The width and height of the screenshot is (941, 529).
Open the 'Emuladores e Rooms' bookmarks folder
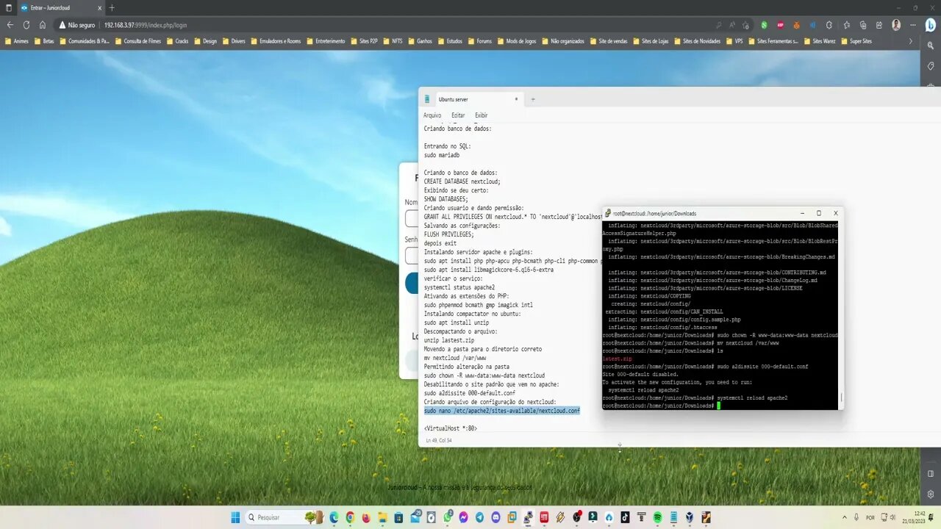click(277, 41)
